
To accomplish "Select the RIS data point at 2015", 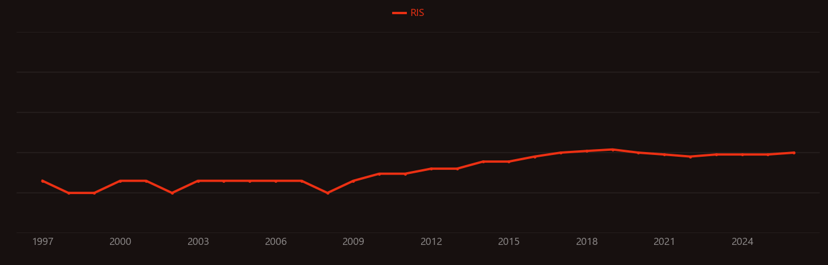I will click(x=509, y=161).
